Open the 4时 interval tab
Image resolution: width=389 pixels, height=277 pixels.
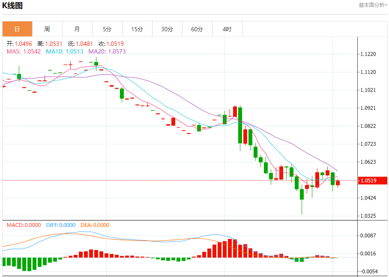pos(227,29)
